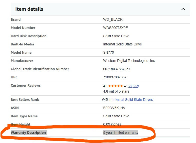Viewport: 196px width, 143px height.
Task: Click the Item Type Name label
Action: coord(24,116)
